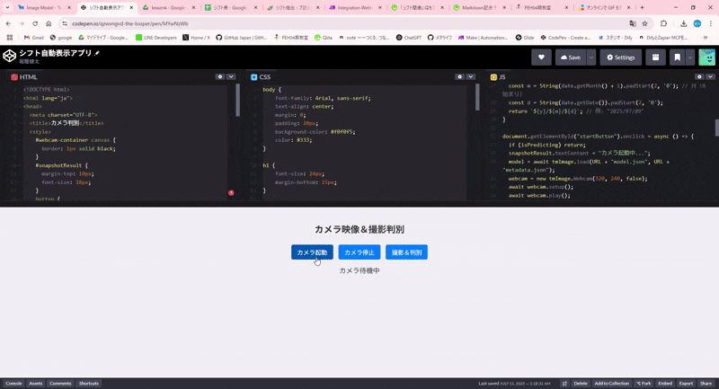
Task: Change the editor view layout icon
Action: (x=656, y=57)
